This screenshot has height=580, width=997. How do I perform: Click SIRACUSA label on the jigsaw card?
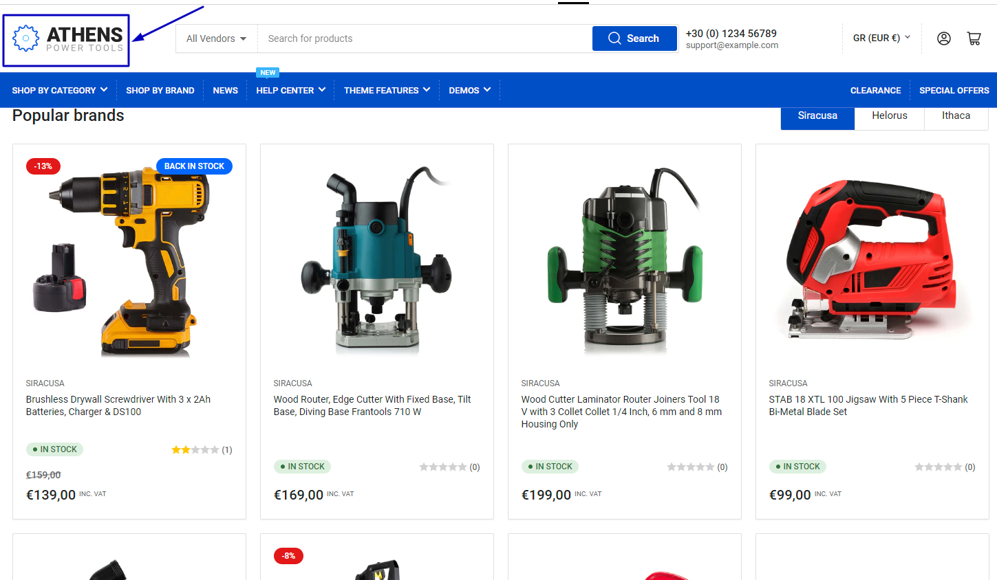click(x=789, y=383)
